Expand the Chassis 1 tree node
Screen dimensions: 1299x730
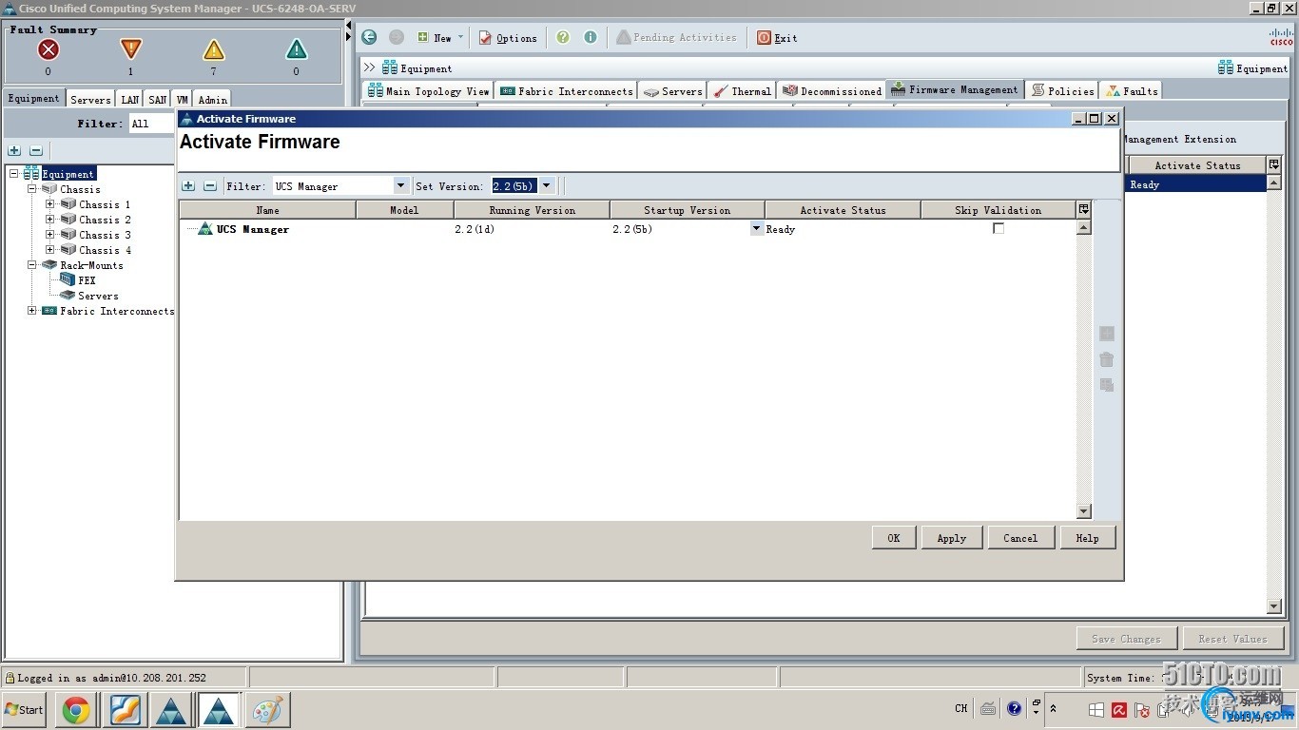pos(50,204)
